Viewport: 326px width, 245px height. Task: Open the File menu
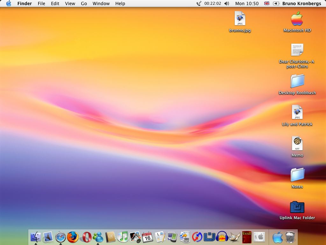point(41,4)
